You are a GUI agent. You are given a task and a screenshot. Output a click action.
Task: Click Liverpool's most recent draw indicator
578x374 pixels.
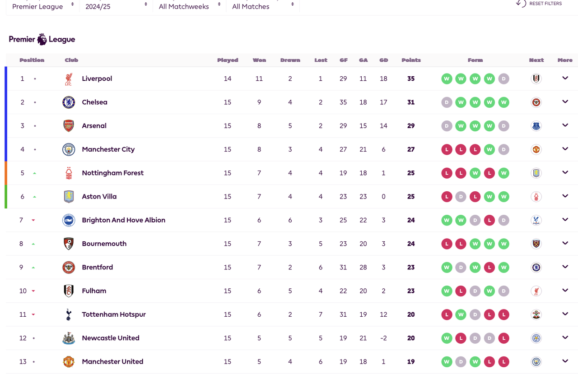point(503,79)
